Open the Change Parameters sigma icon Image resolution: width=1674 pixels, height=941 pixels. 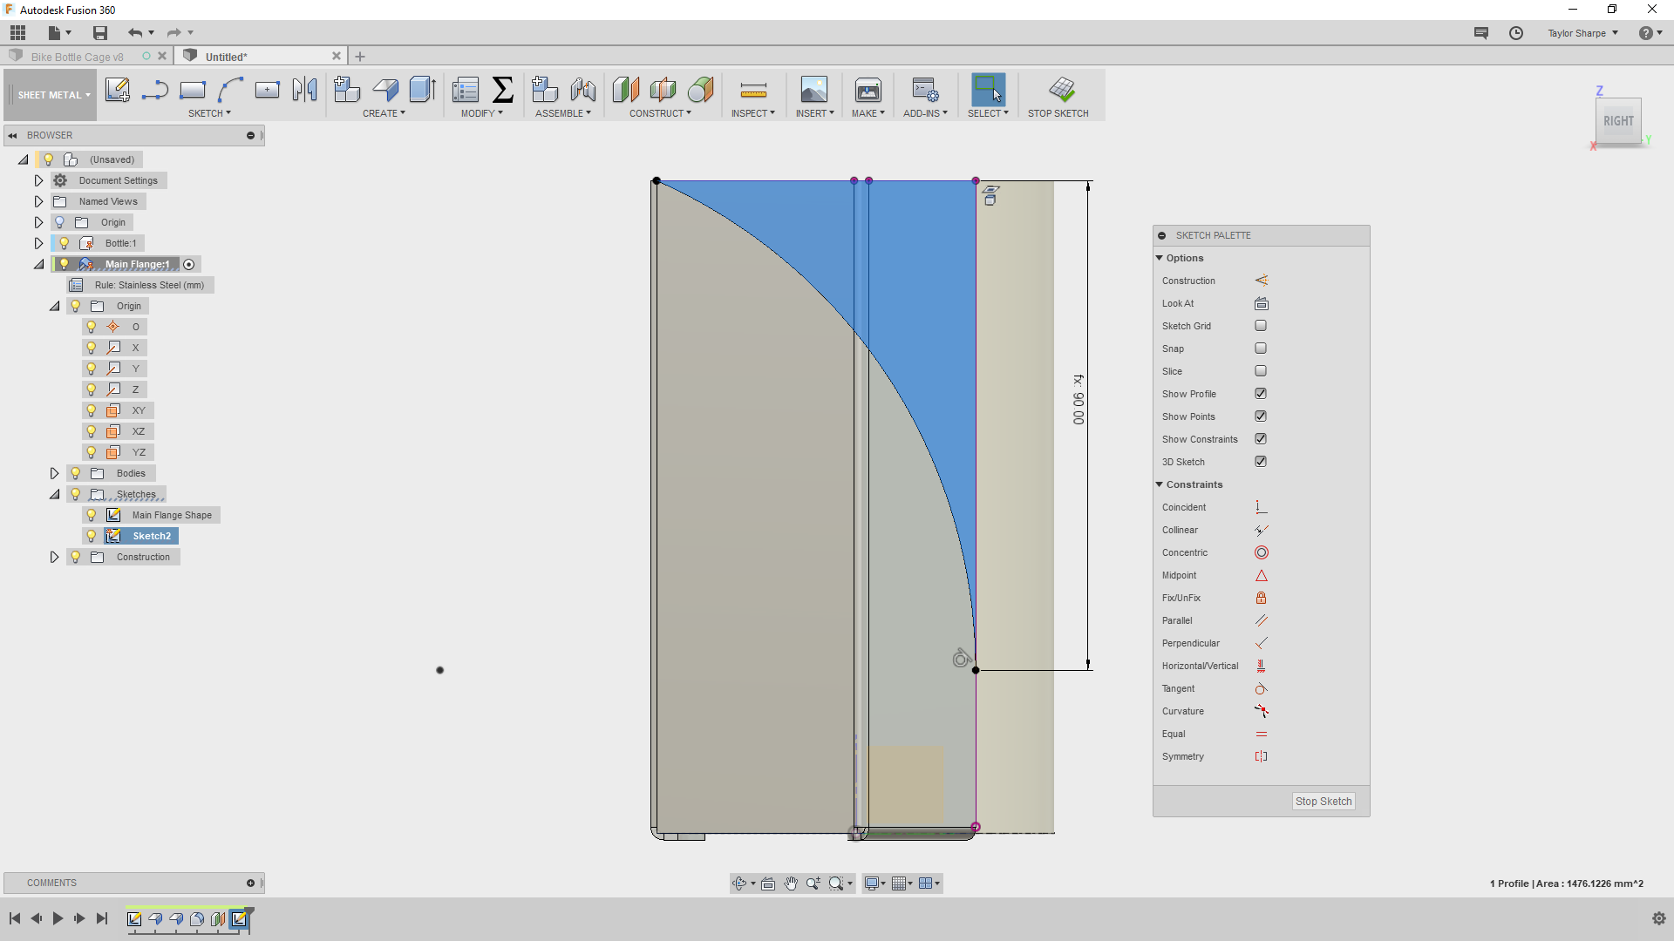click(502, 90)
